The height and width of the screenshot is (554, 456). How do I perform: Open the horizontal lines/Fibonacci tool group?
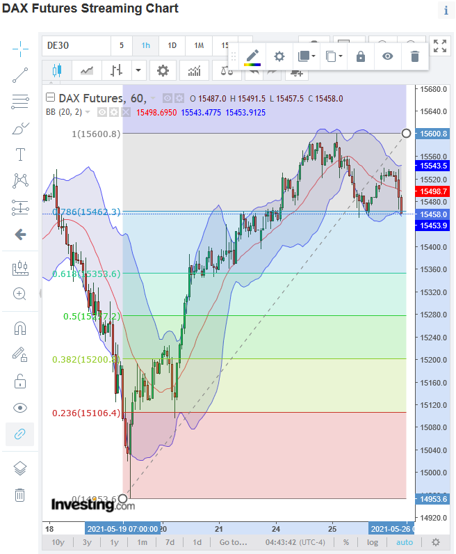(x=20, y=102)
